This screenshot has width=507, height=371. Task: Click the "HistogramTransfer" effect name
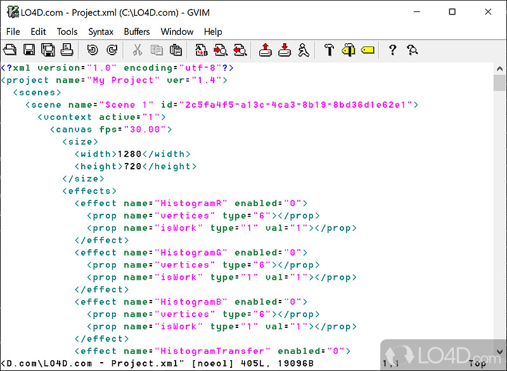coord(212,351)
